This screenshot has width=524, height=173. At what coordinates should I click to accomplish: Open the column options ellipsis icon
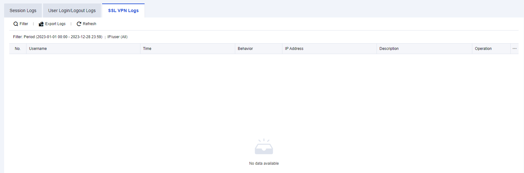coord(514,49)
